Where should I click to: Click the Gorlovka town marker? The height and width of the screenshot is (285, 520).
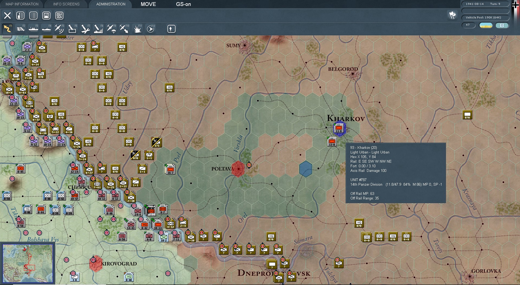470,276
